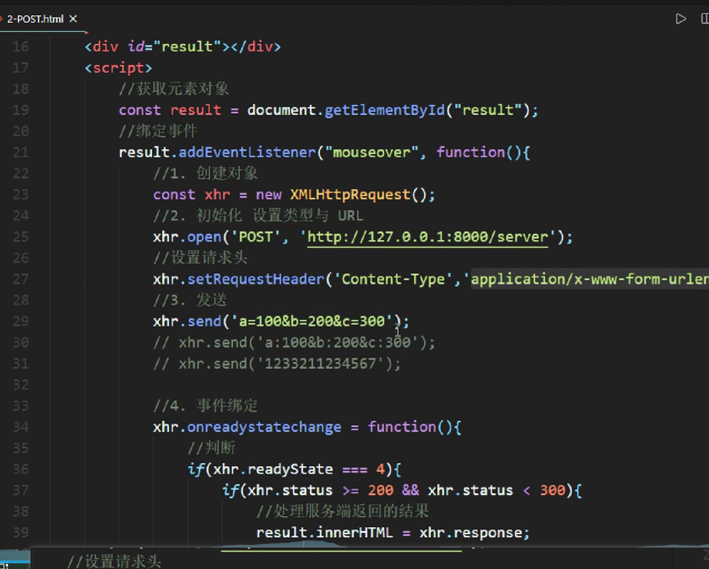Click the comment '//4. 事件绑定'

[x=205, y=406]
